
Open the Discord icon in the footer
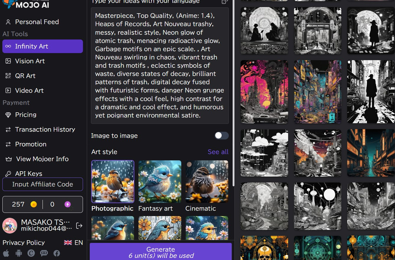pos(44,253)
